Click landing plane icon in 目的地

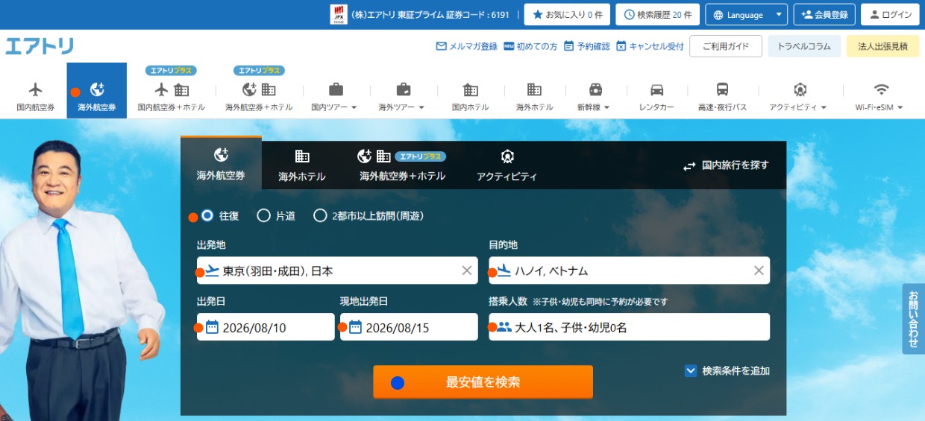(504, 270)
